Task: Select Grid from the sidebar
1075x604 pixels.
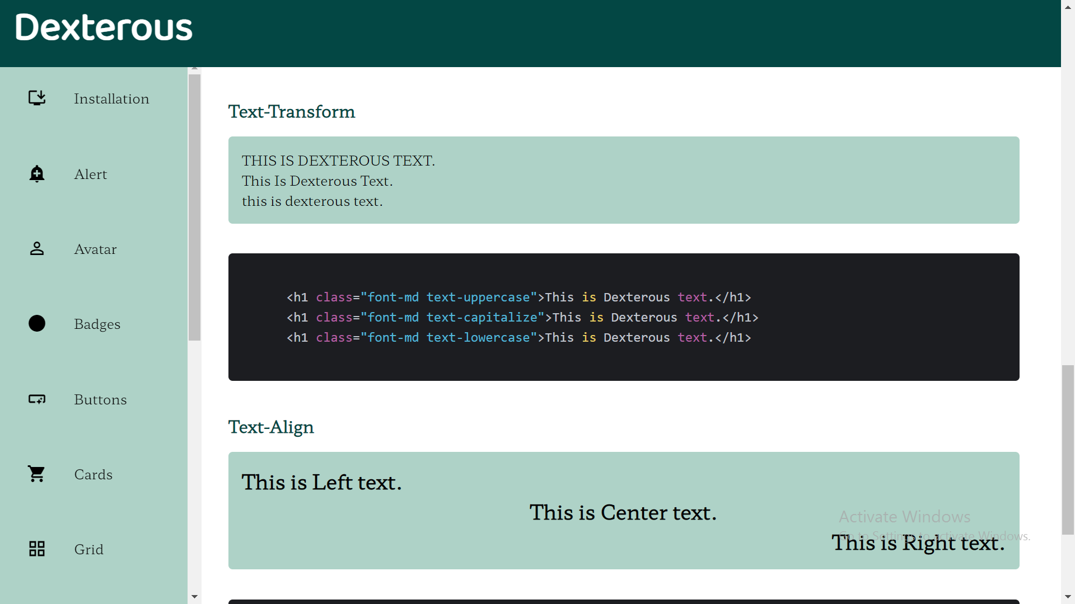Action: (88, 550)
